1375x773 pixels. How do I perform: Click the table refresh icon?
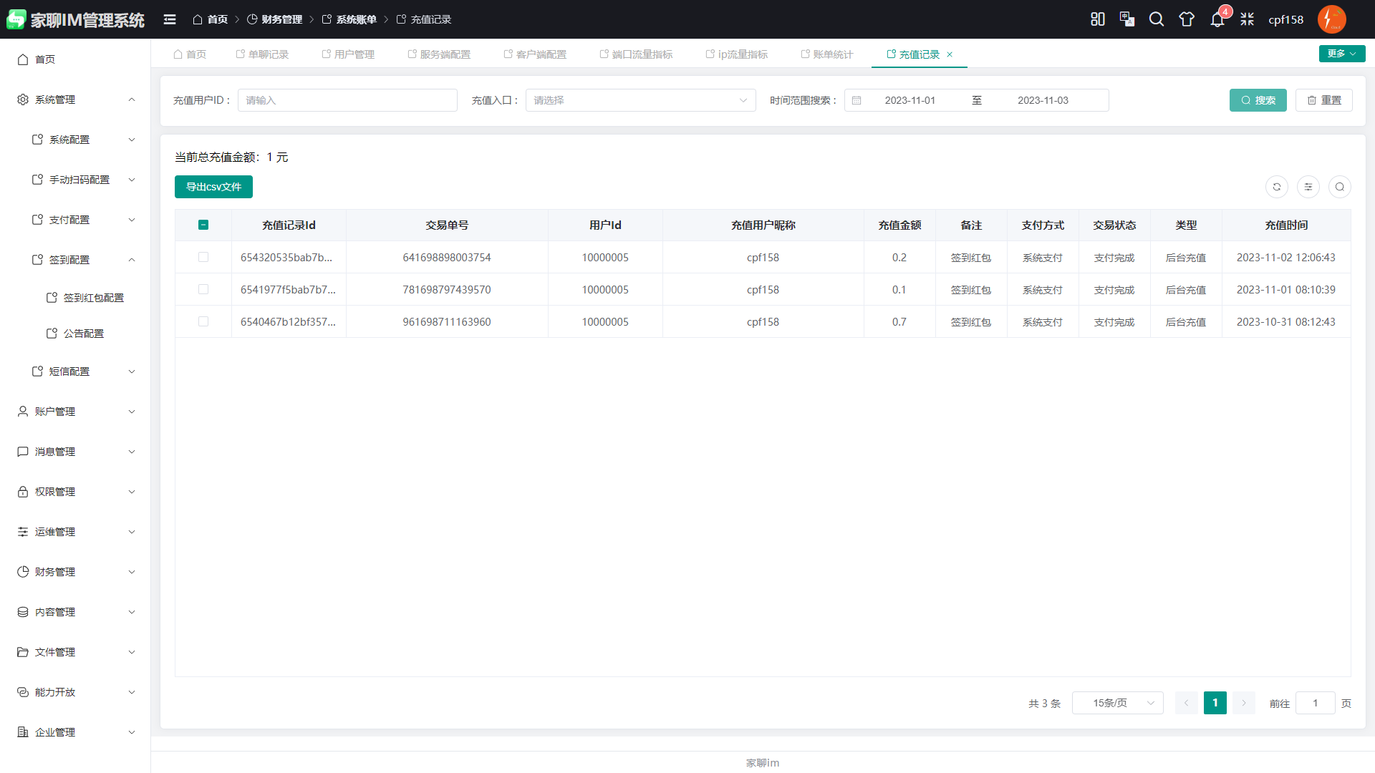tap(1276, 187)
